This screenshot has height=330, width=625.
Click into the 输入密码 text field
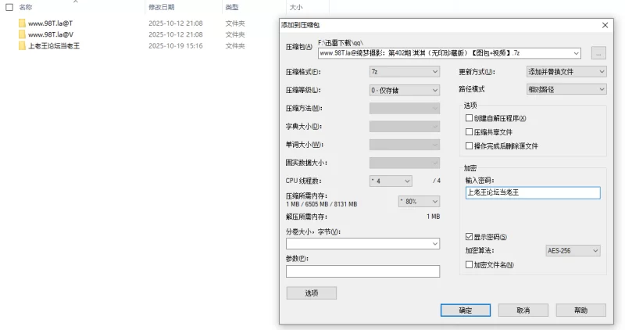click(x=532, y=192)
